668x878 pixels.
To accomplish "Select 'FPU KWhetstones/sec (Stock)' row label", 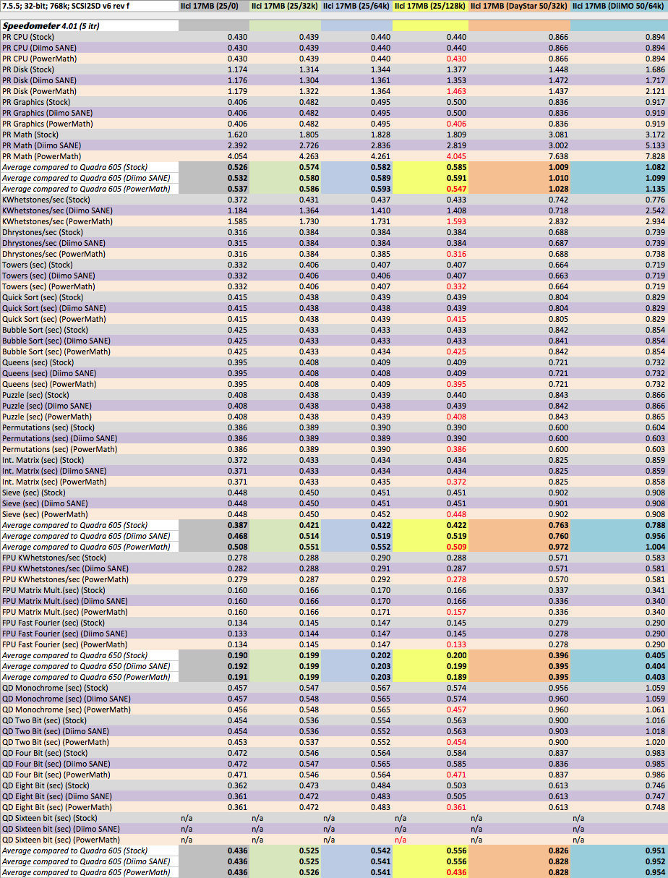I will click(x=54, y=557).
